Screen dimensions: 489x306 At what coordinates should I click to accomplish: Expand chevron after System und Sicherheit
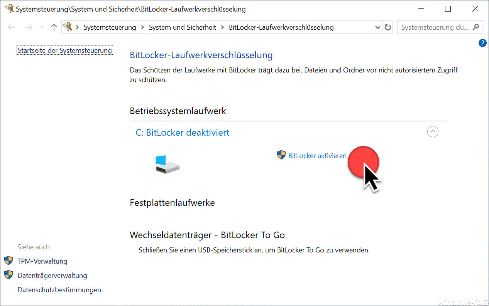tap(223, 27)
